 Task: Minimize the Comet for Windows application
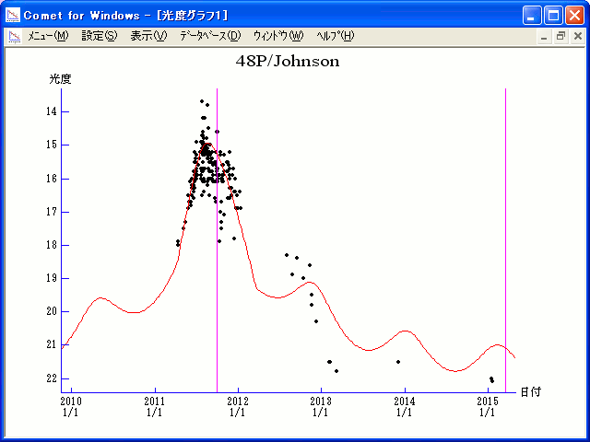532,15
